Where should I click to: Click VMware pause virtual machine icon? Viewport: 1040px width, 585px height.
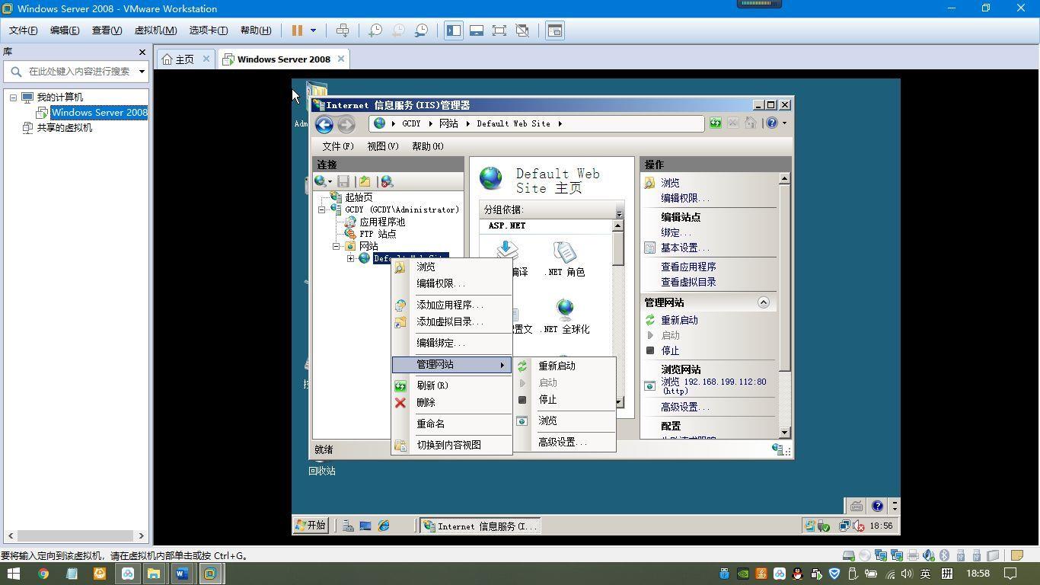pyautogui.click(x=297, y=30)
